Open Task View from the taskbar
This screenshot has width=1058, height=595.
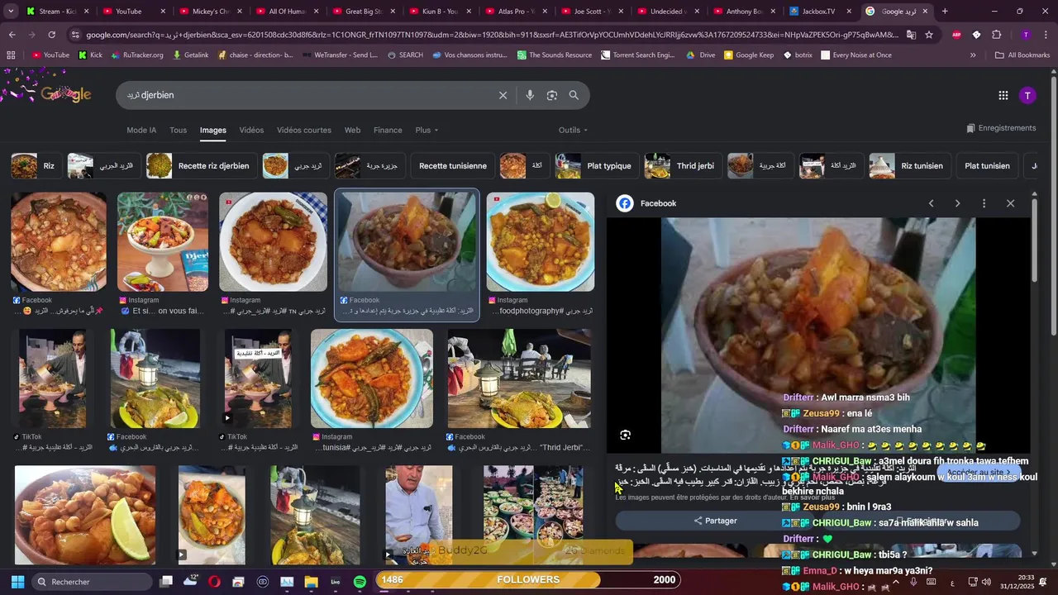[x=166, y=582]
